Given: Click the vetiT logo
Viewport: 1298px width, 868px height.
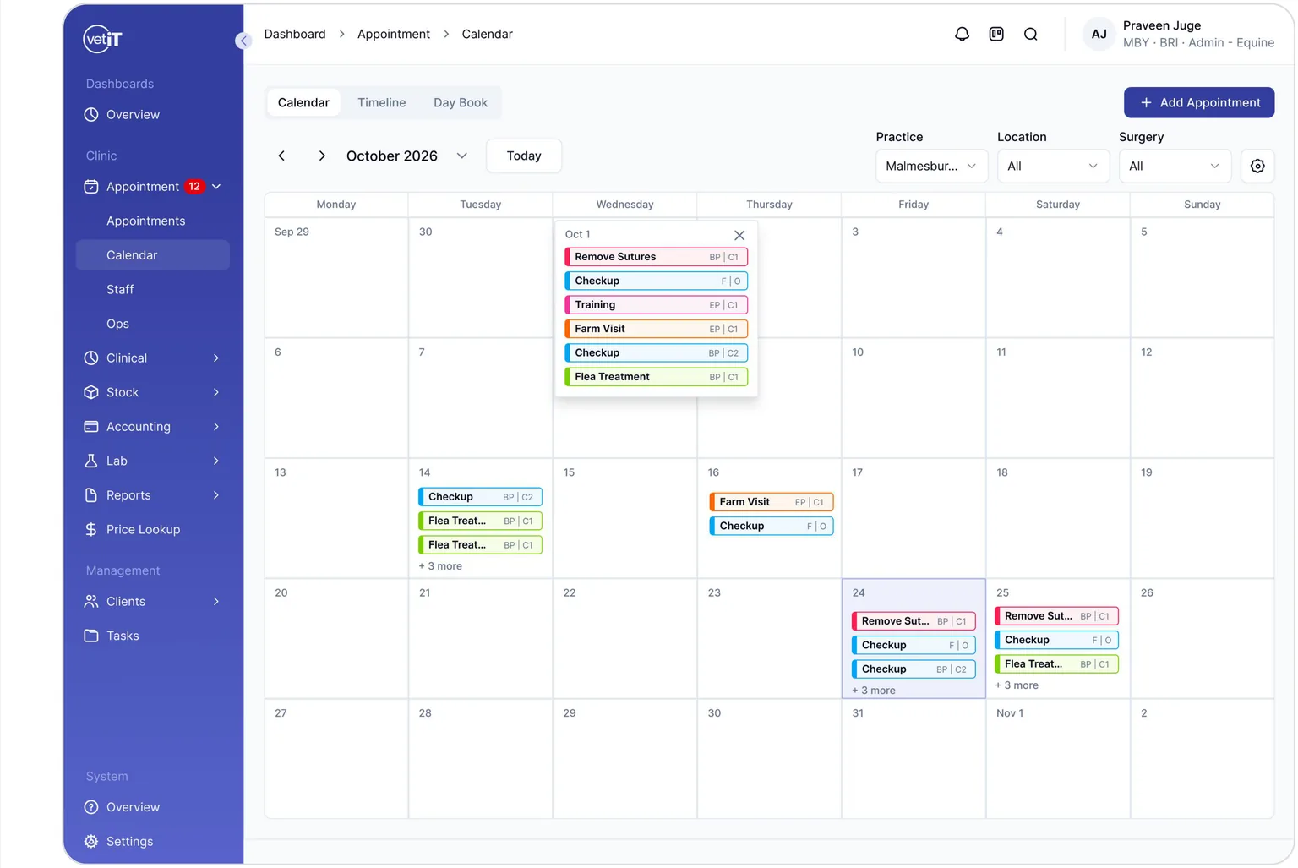Looking at the screenshot, I should pos(103,39).
